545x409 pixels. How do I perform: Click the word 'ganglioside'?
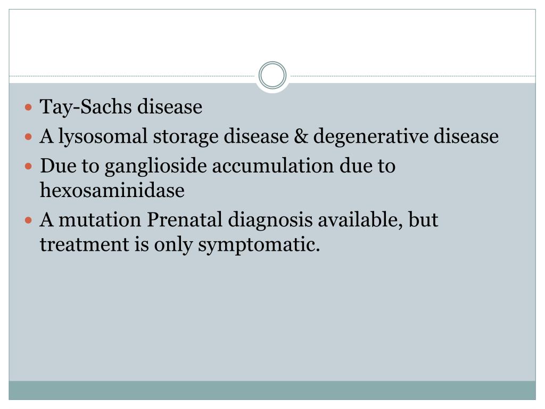156,166
